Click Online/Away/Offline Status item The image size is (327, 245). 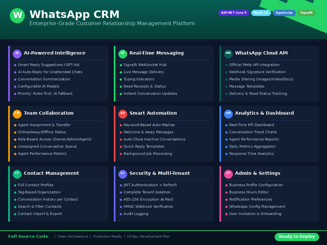tap(42, 132)
